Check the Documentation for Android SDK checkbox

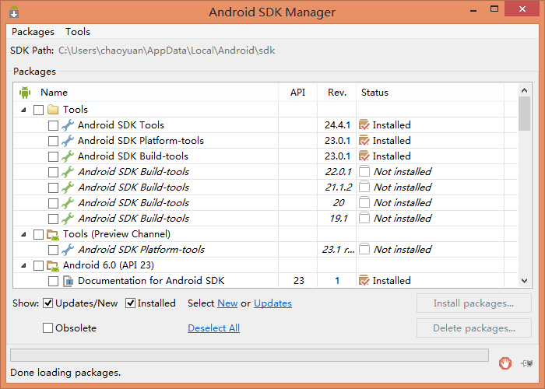coord(53,281)
